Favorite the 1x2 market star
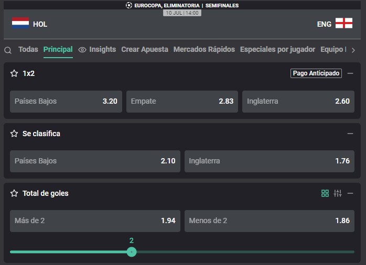 pyautogui.click(x=14, y=73)
